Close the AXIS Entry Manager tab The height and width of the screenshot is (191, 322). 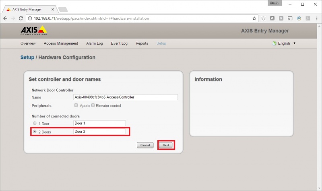point(53,9)
